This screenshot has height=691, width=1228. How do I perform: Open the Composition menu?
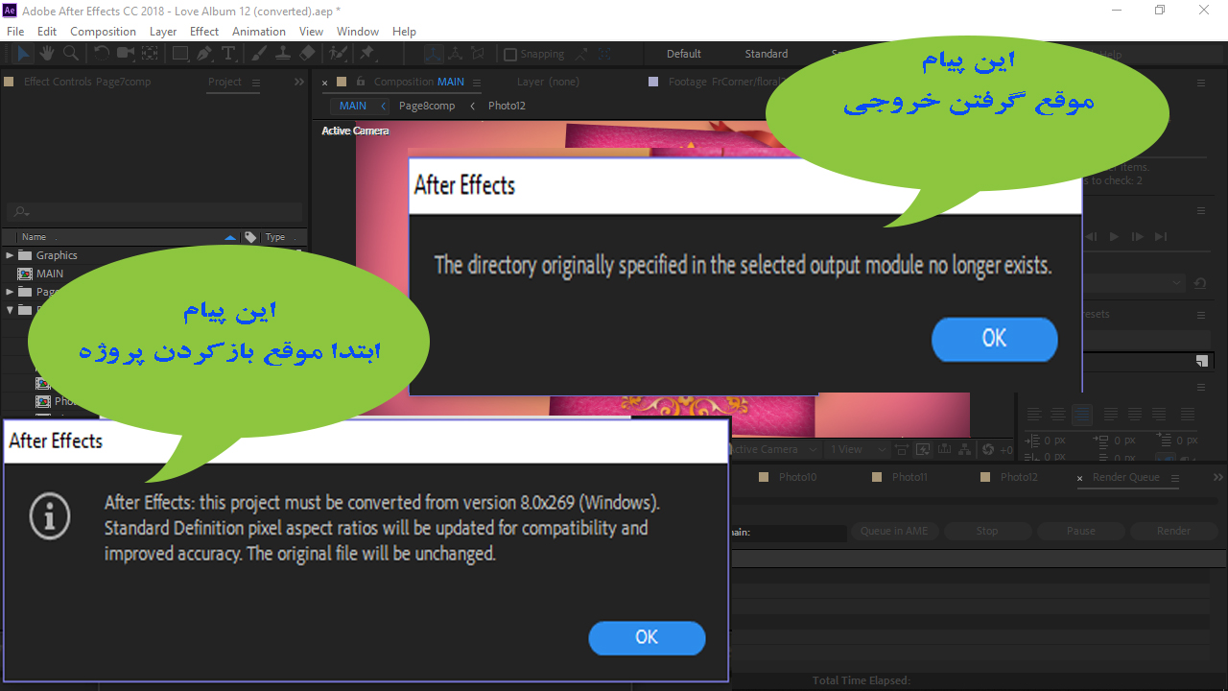pos(103,32)
